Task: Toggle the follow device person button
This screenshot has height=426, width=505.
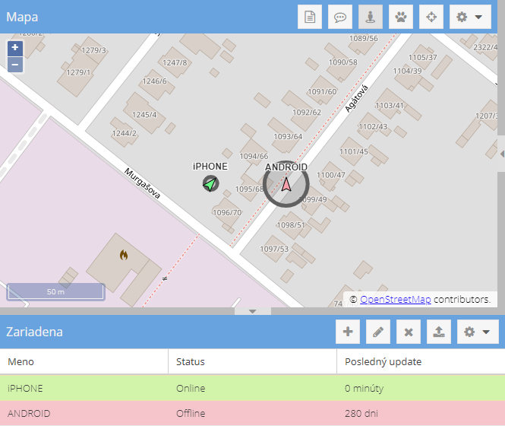Action: point(371,17)
